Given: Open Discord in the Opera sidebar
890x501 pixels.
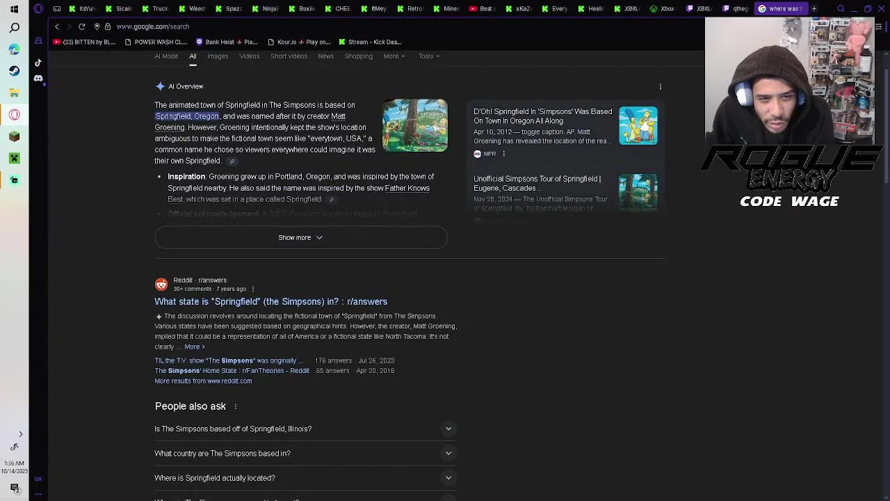Looking at the screenshot, I should click(x=38, y=78).
